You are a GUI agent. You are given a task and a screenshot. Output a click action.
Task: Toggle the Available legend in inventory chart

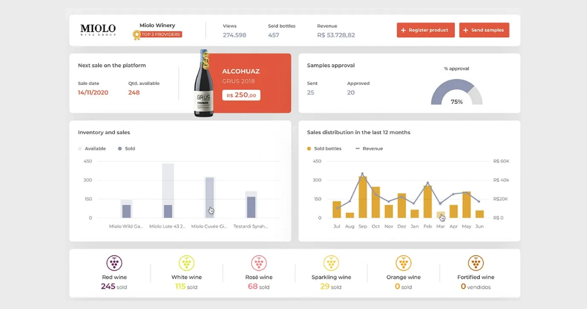(92, 149)
